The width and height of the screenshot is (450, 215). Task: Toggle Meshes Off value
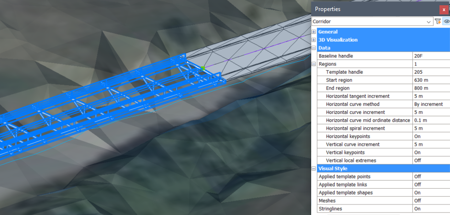point(431,201)
